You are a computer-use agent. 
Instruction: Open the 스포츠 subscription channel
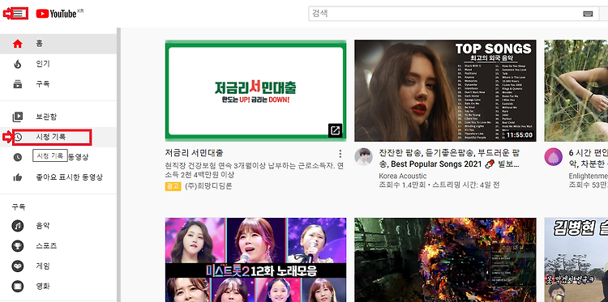pos(58,246)
